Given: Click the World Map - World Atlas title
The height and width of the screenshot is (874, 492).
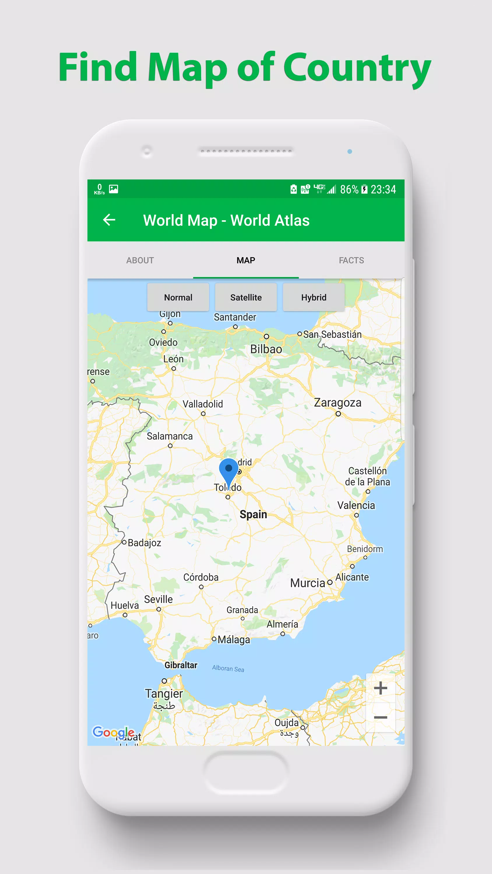Looking at the screenshot, I should [226, 220].
